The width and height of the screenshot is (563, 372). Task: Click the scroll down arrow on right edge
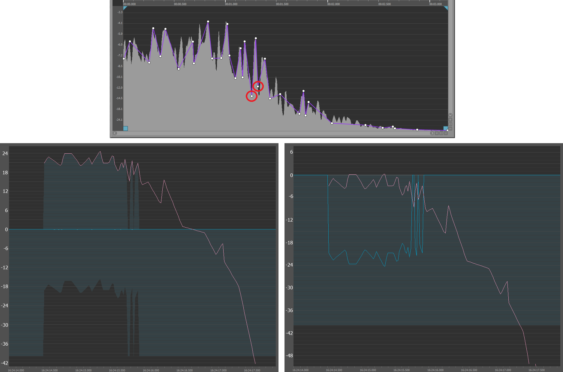tap(450, 115)
